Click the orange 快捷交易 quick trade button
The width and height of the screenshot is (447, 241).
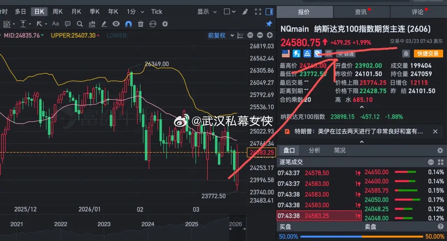[x=428, y=53]
